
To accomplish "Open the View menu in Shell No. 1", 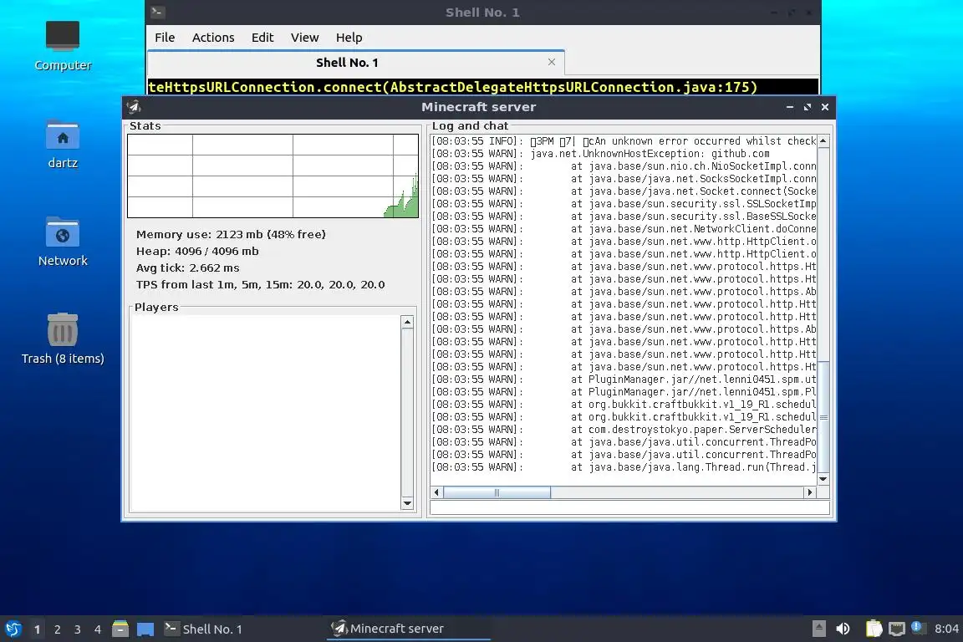I will pos(304,38).
